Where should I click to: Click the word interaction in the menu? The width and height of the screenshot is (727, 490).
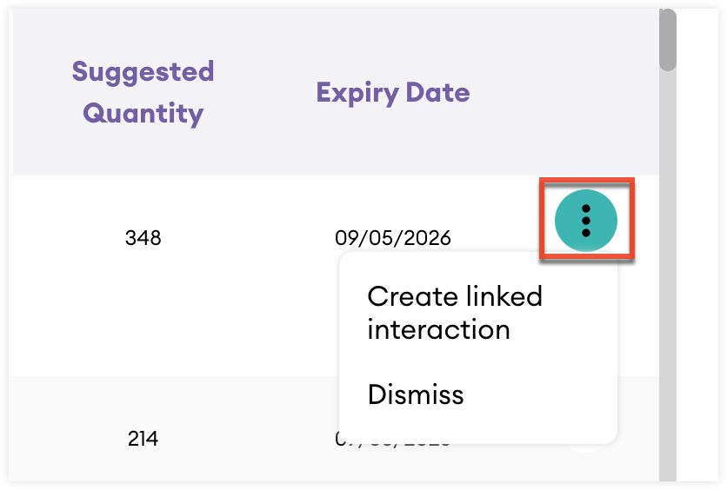pyautogui.click(x=438, y=330)
